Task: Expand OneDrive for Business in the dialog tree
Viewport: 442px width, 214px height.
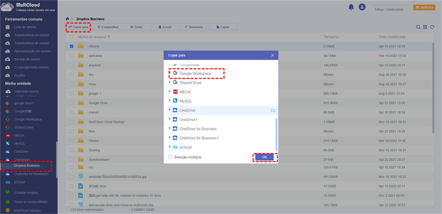Action: pyautogui.click(x=169, y=129)
